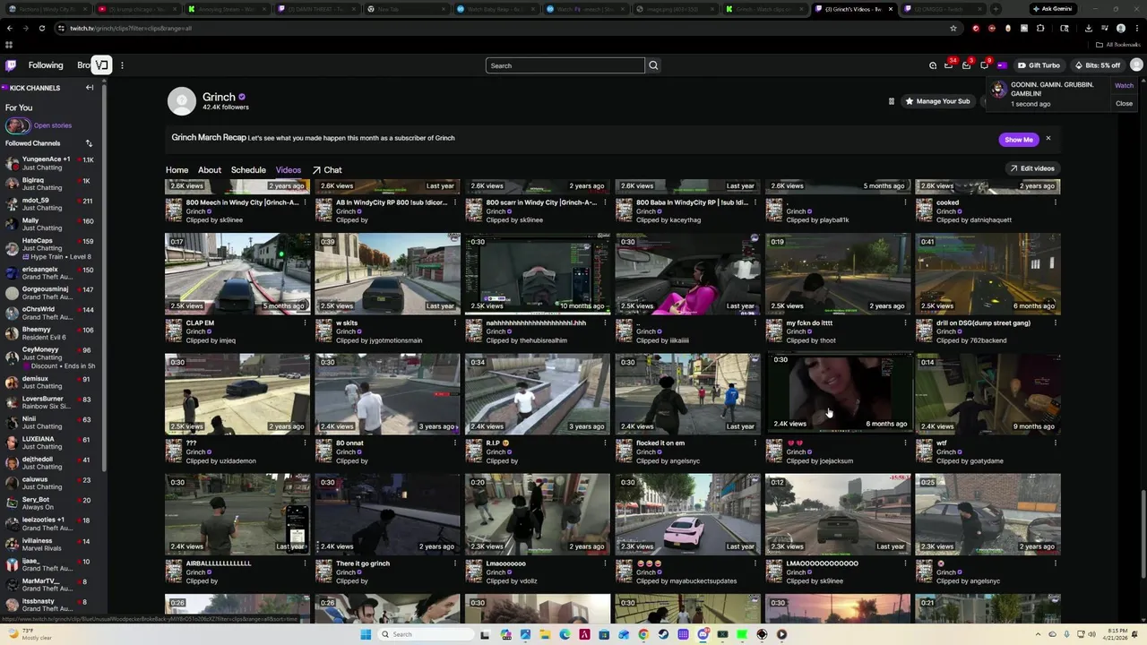Open options for 'drill on DSG' clip
This screenshot has width=1147, height=645.
click(x=1055, y=322)
